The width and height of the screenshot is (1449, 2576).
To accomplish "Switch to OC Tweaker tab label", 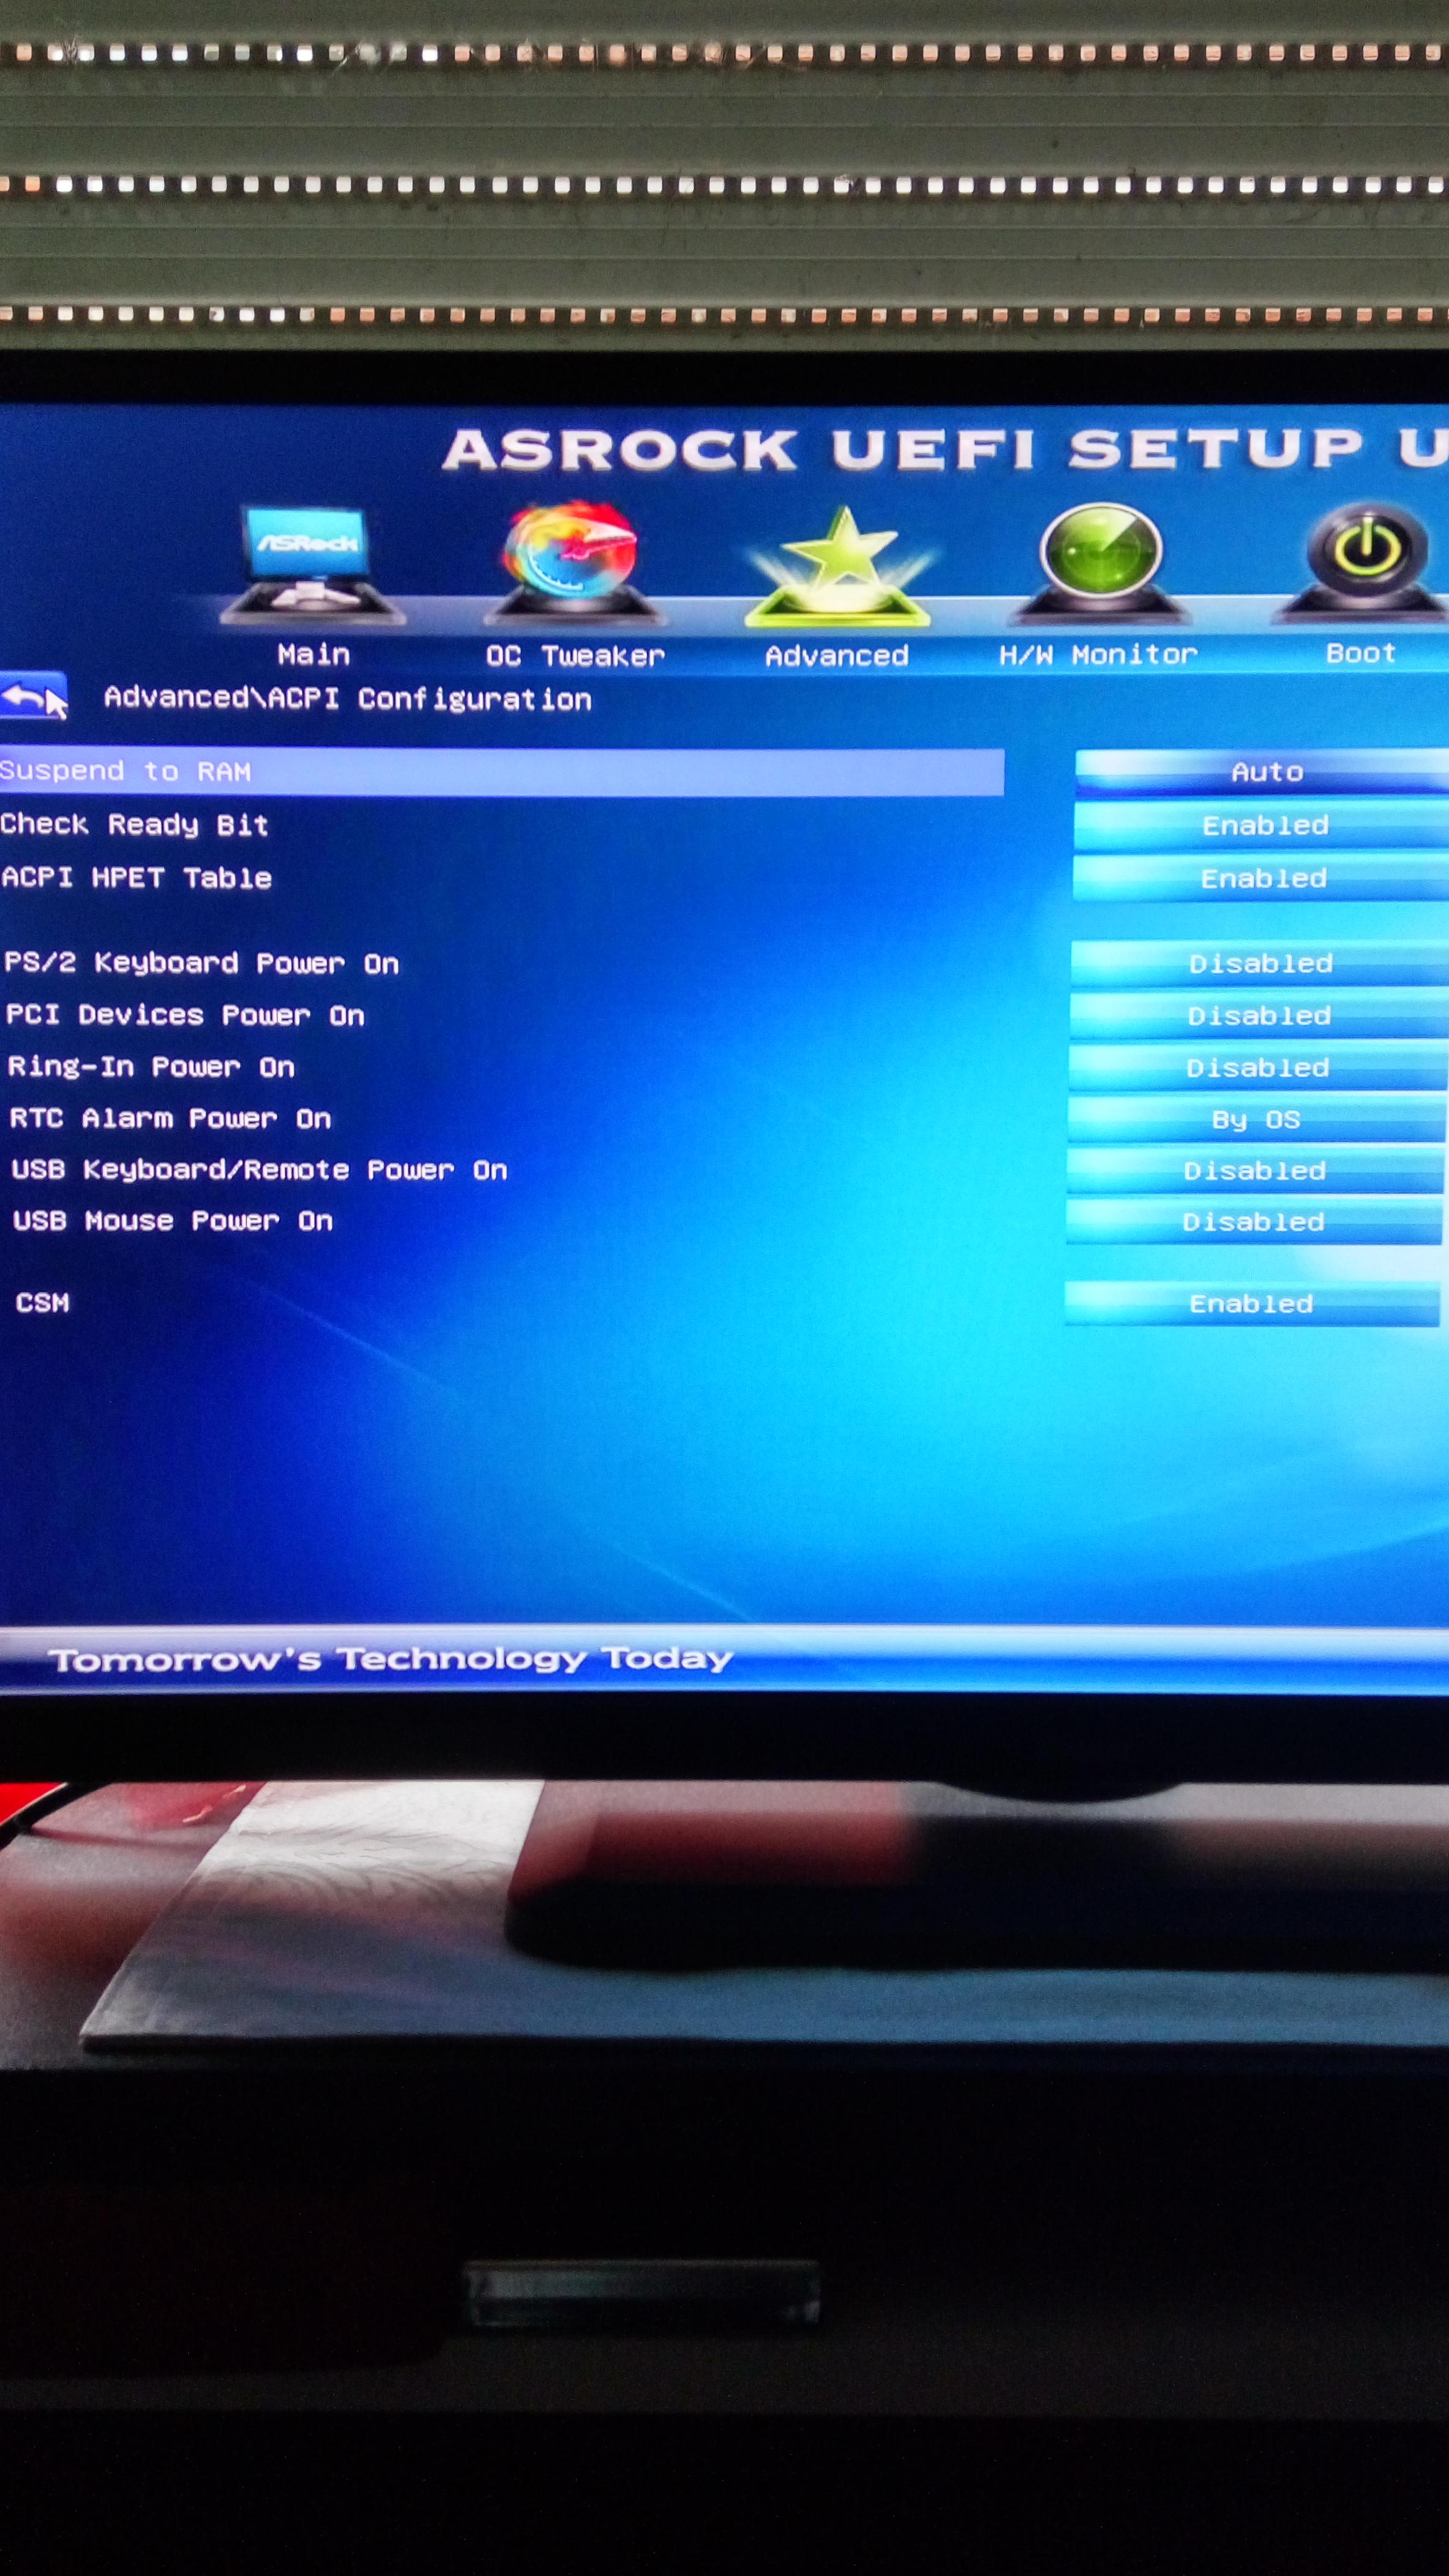I will click(x=575, y=656).
